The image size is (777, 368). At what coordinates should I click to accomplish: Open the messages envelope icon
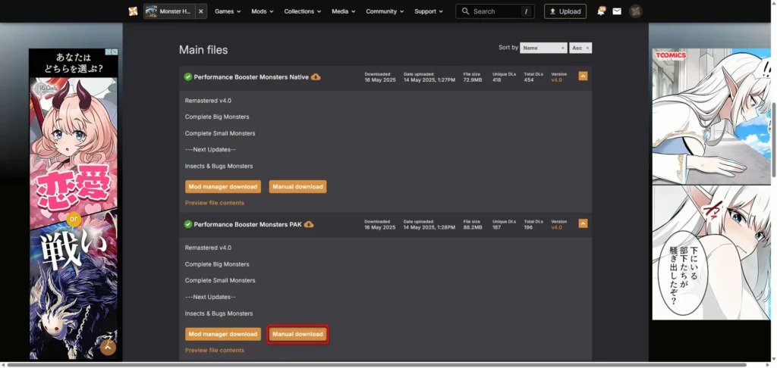[x=617, y=11]
